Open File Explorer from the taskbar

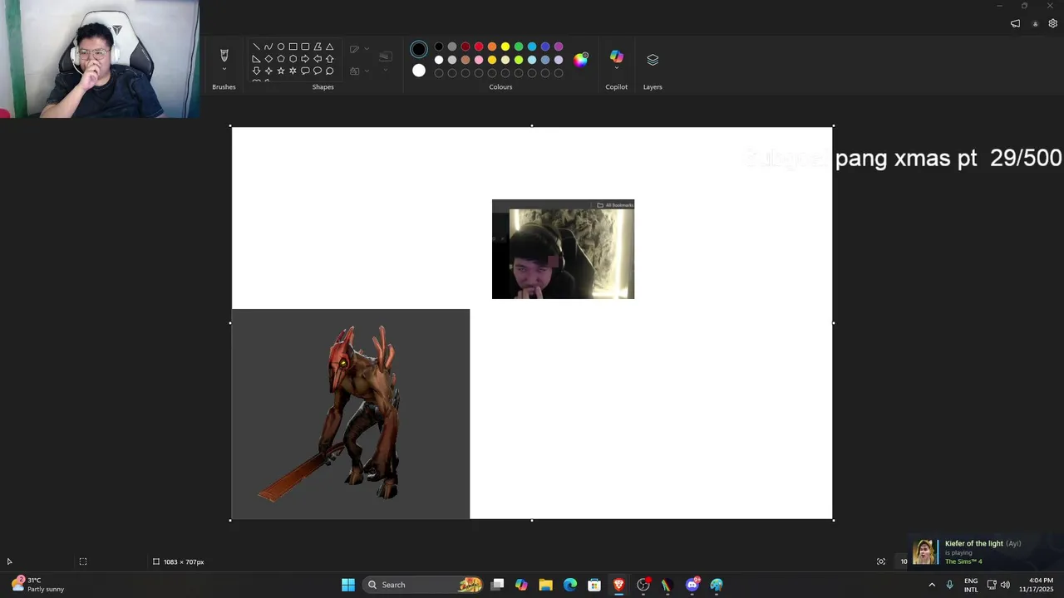click(x=545, y=585)
